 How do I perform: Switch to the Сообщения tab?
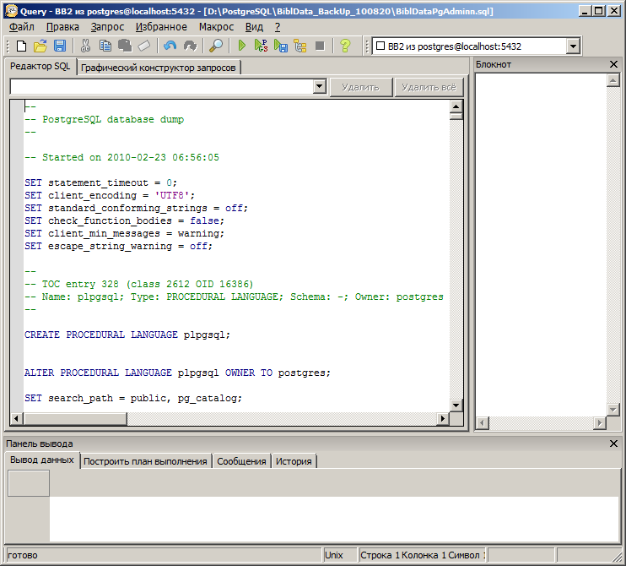pos(241,461)
